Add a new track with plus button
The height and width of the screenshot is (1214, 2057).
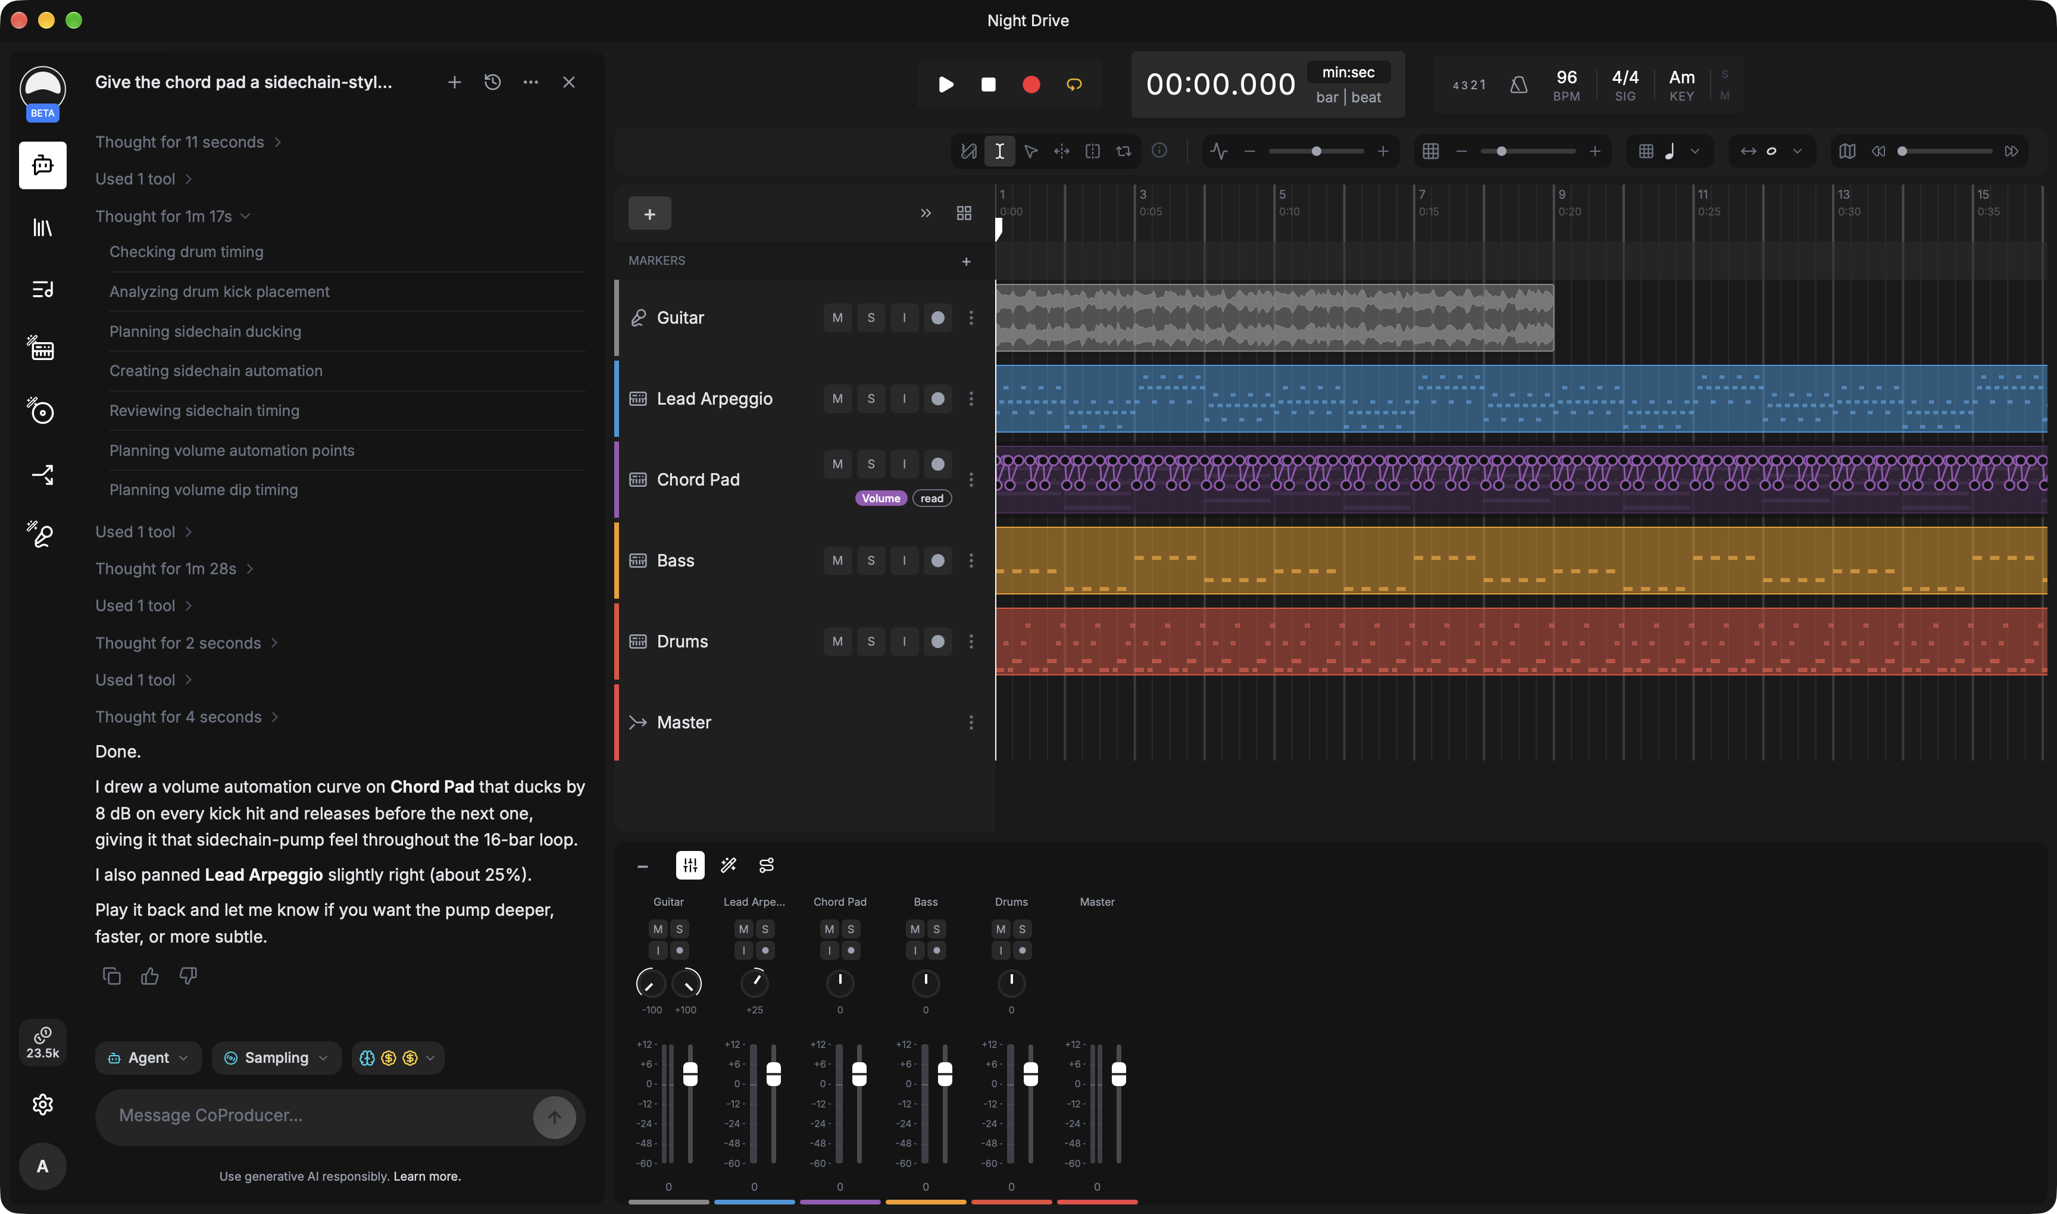coord(650,214)
